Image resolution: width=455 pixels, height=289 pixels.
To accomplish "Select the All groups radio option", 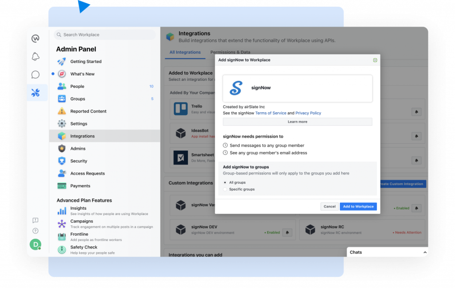I will pyautogui.click(x=225, y=182).
